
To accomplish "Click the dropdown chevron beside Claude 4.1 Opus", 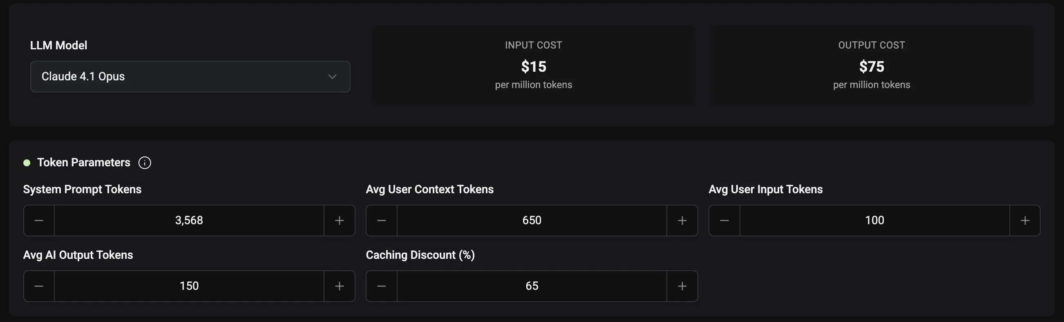I will tap(332, 77).
